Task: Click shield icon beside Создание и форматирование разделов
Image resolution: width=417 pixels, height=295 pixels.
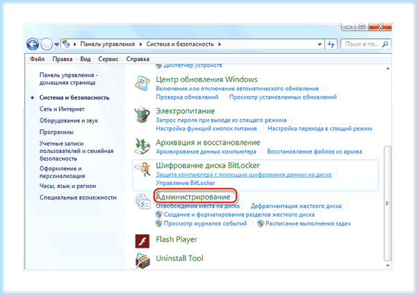Action: point(158,214)
